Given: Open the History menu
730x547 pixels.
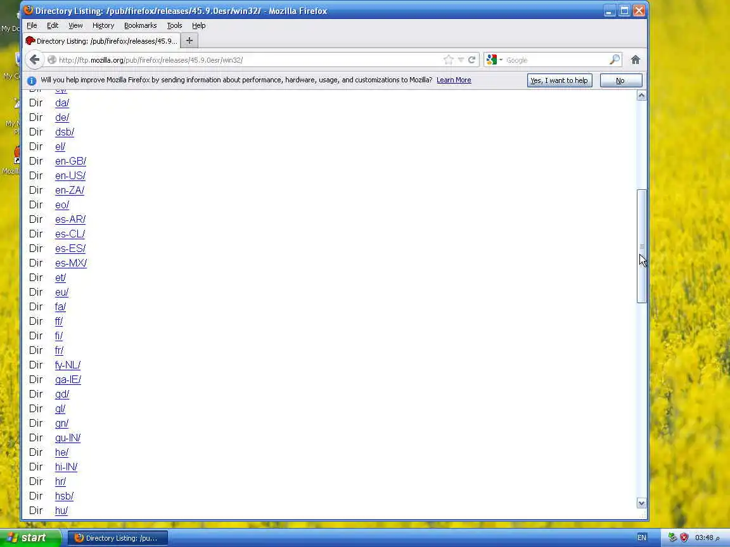Looking at the screenshot, I should (x=103, y=25).
